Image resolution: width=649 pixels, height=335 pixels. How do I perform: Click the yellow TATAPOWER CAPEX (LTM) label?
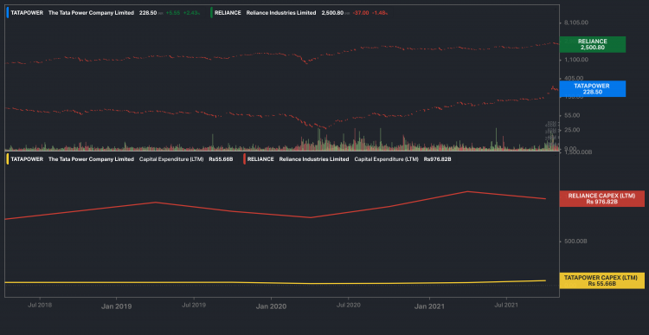pos(601,280)
